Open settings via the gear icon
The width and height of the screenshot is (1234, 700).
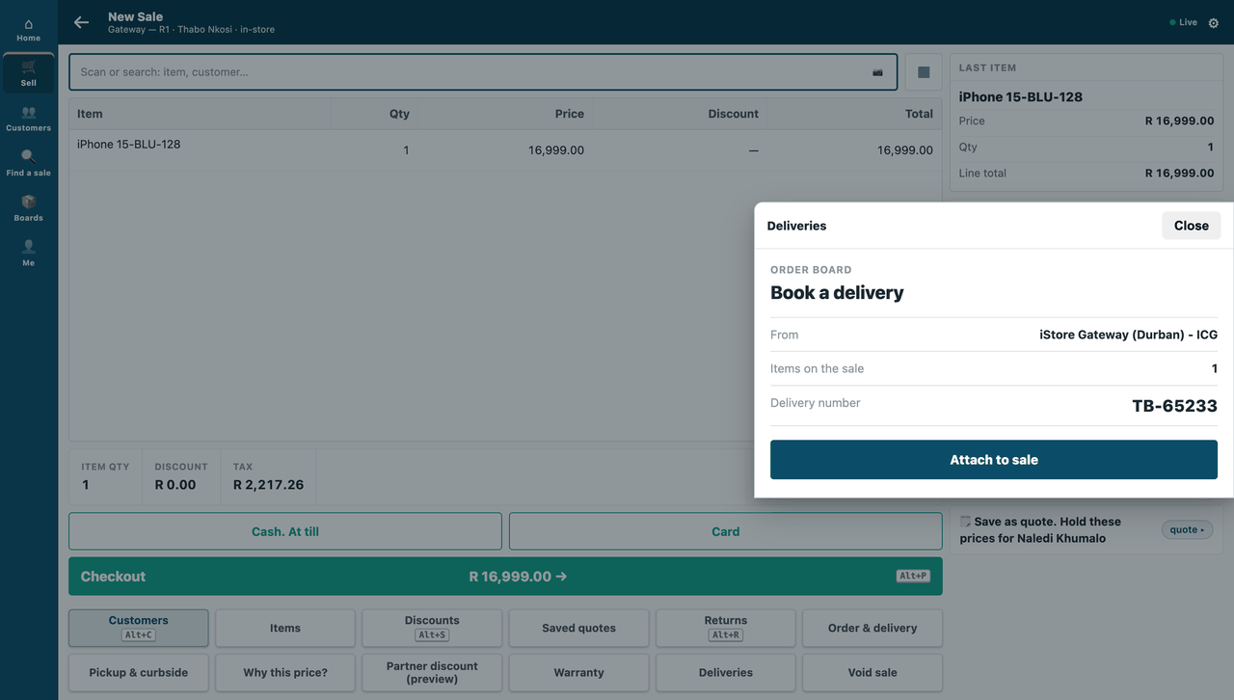pyautogui.click(x=1214, y=23)
